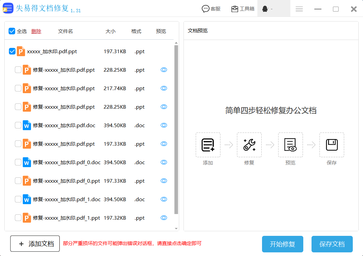Click Word icon of 修复-xxxxx_加水印.pdf_0.doc
The image size is (363, 256).
pyautogui.click(x=27, y=163)
